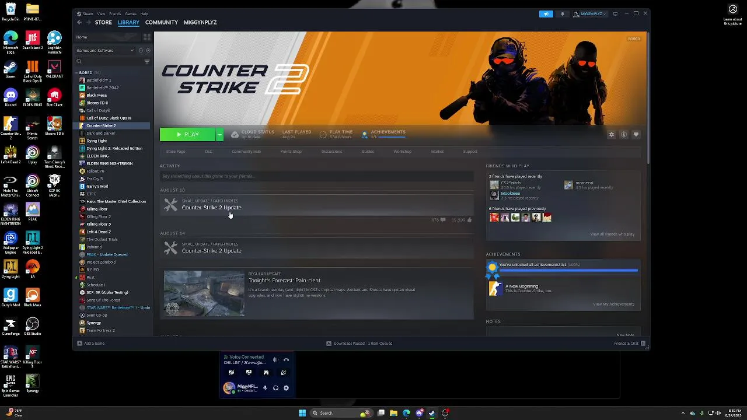This screenshot has height=420, width=747.
Task: Play Counter-Strike 2
Action: point(188,135)
